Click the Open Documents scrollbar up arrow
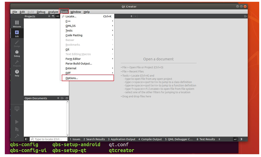The height and width of the screenshot is (157, 261). pyautogui.click(x=67, y=102)
